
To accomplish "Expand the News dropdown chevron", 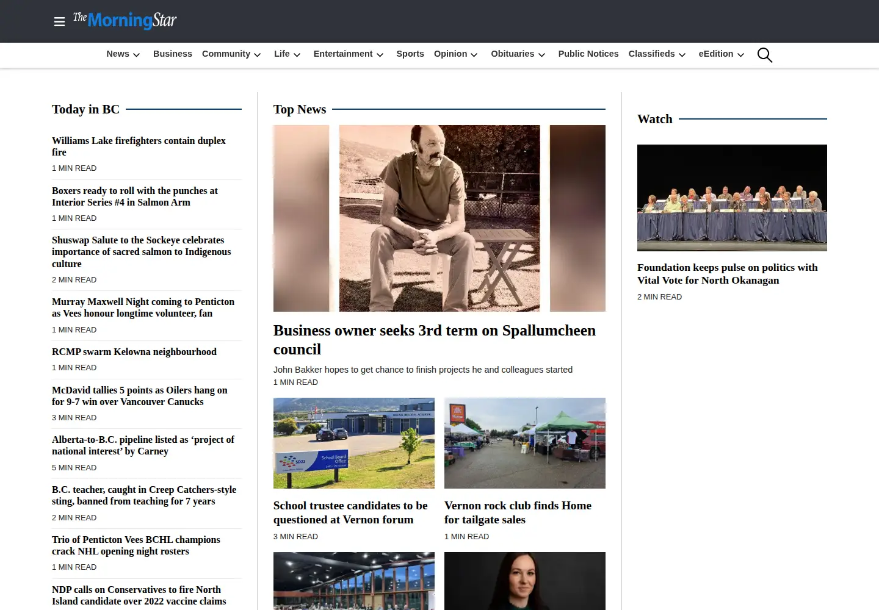I will tap(137, 55).
